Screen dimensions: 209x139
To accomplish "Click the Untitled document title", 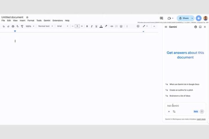I will tap(12, 17).
